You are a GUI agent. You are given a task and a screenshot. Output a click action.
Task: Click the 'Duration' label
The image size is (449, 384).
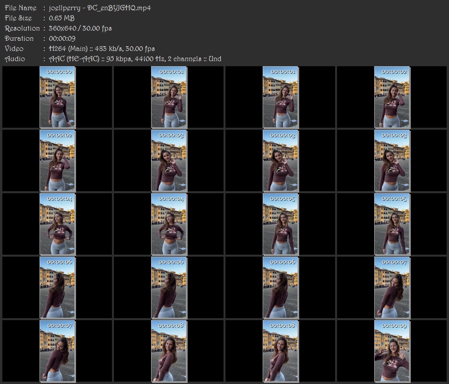(x=19, y=38)
